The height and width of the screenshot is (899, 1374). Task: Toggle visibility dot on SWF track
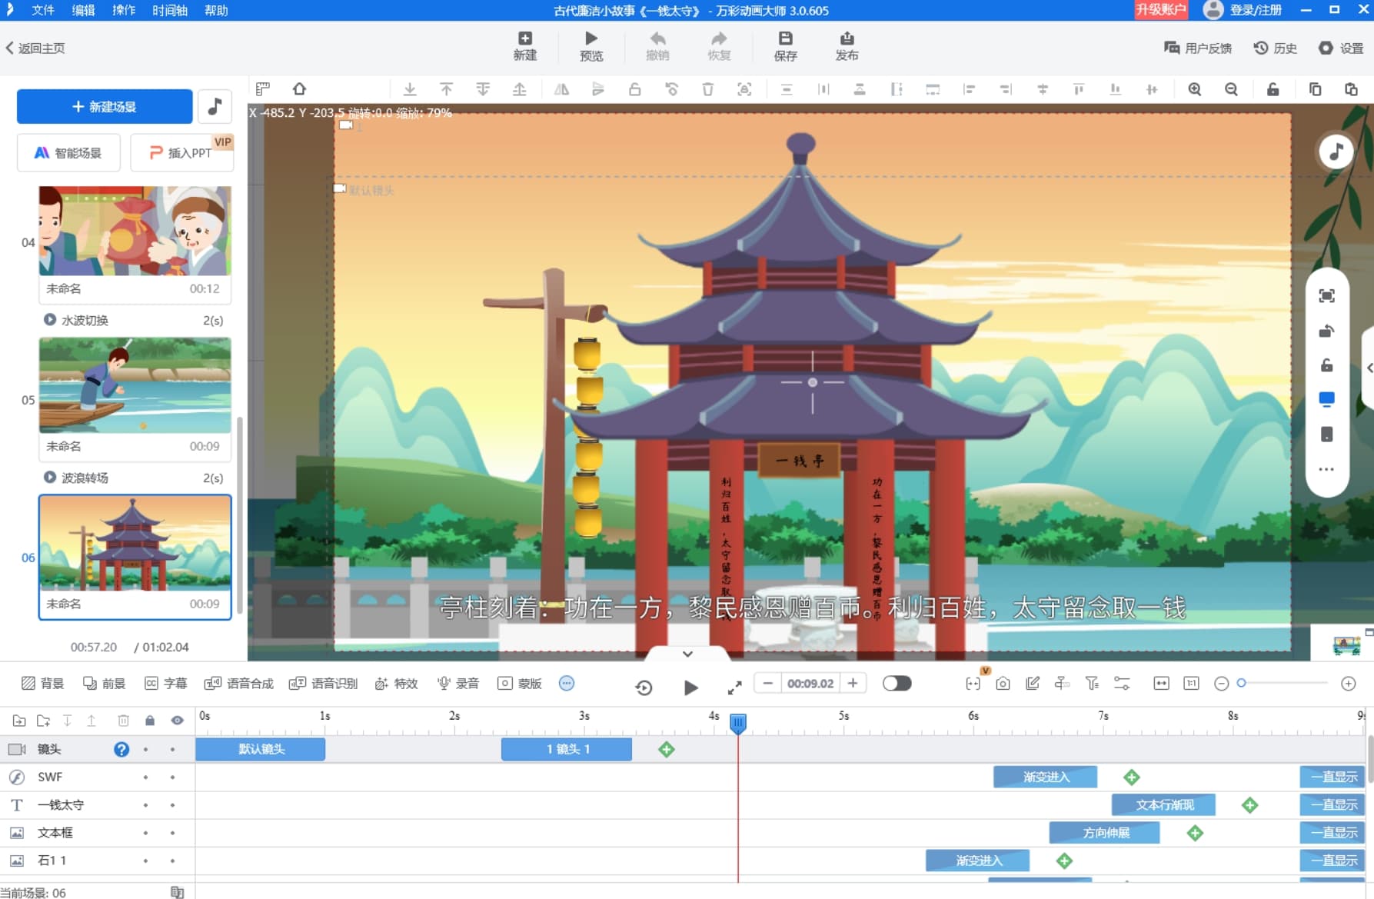pyautogui.click(x=172, y=777)
